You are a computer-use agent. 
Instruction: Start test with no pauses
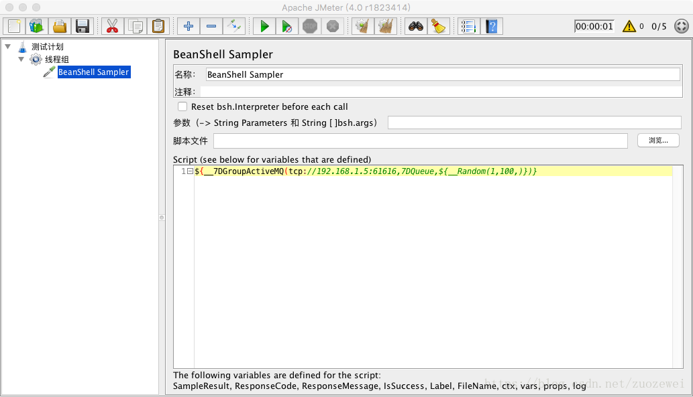click(287, 26)
